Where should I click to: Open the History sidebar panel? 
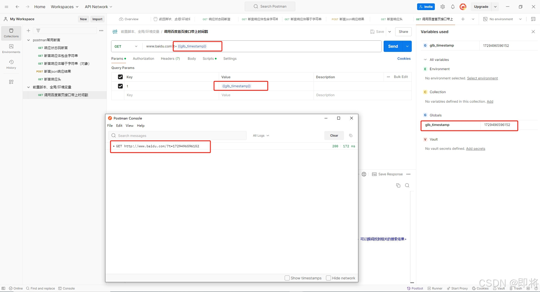point(11,64)
